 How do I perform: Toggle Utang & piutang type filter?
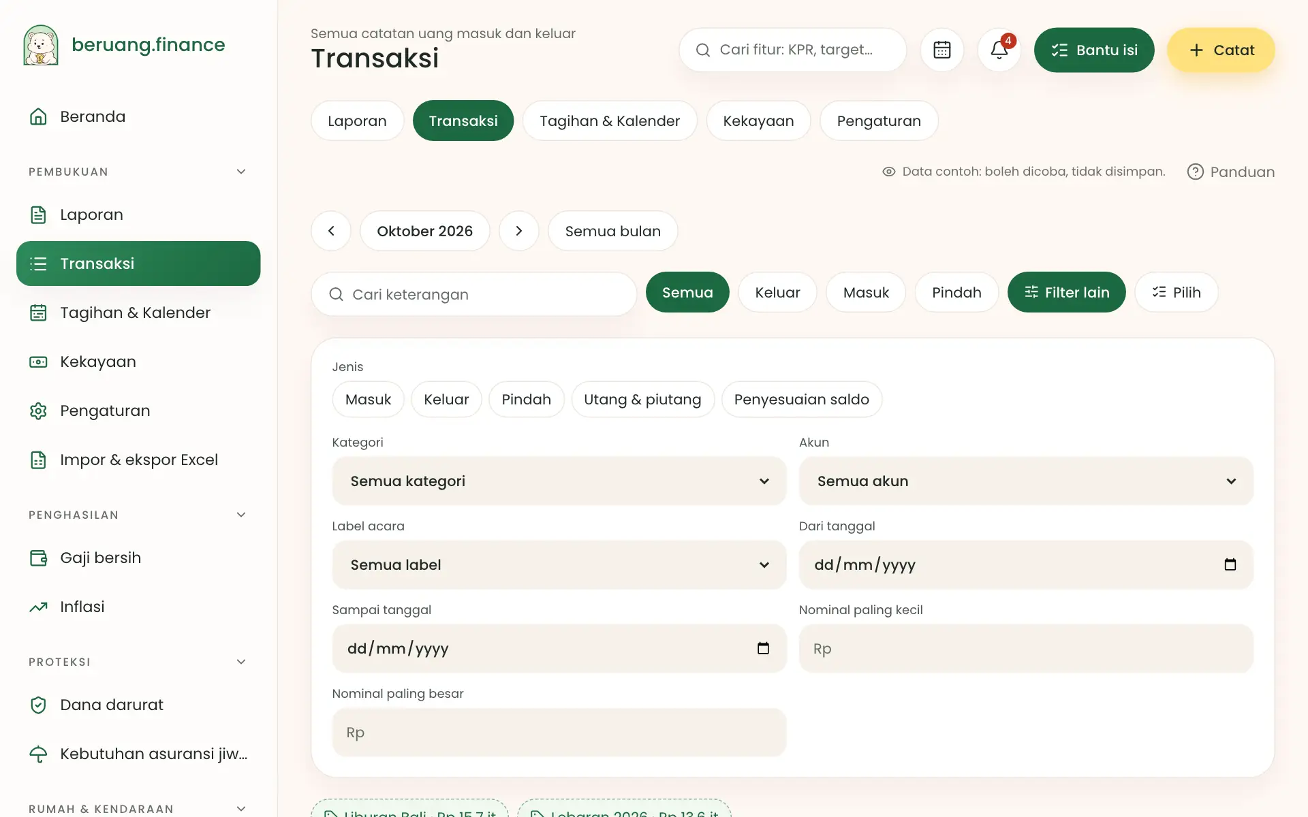pyautogui.click(x=642, y=400)
